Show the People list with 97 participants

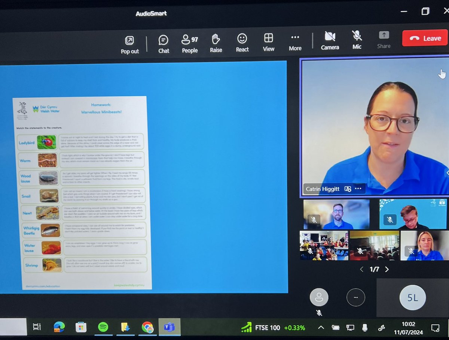190,44
